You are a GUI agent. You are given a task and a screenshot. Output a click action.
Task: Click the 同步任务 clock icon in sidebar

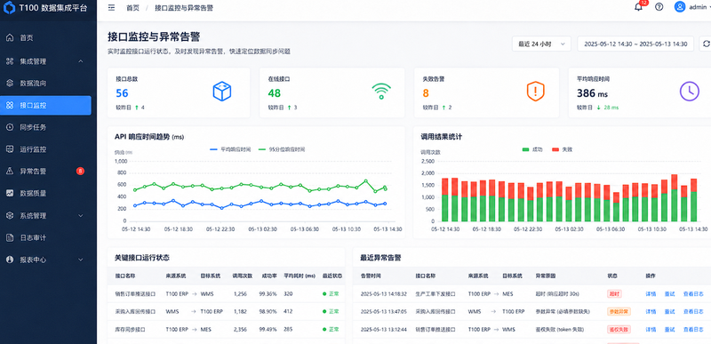(x=10, y=127)
